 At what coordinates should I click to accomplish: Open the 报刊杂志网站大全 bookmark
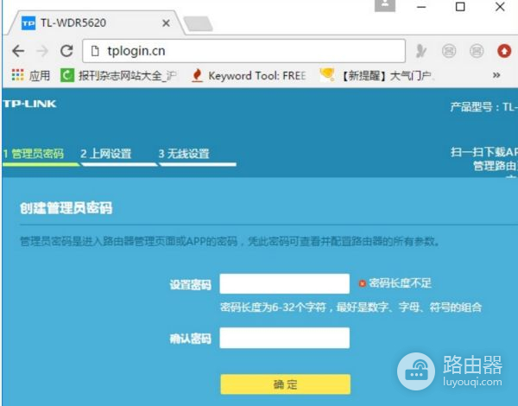coord(118,75)
